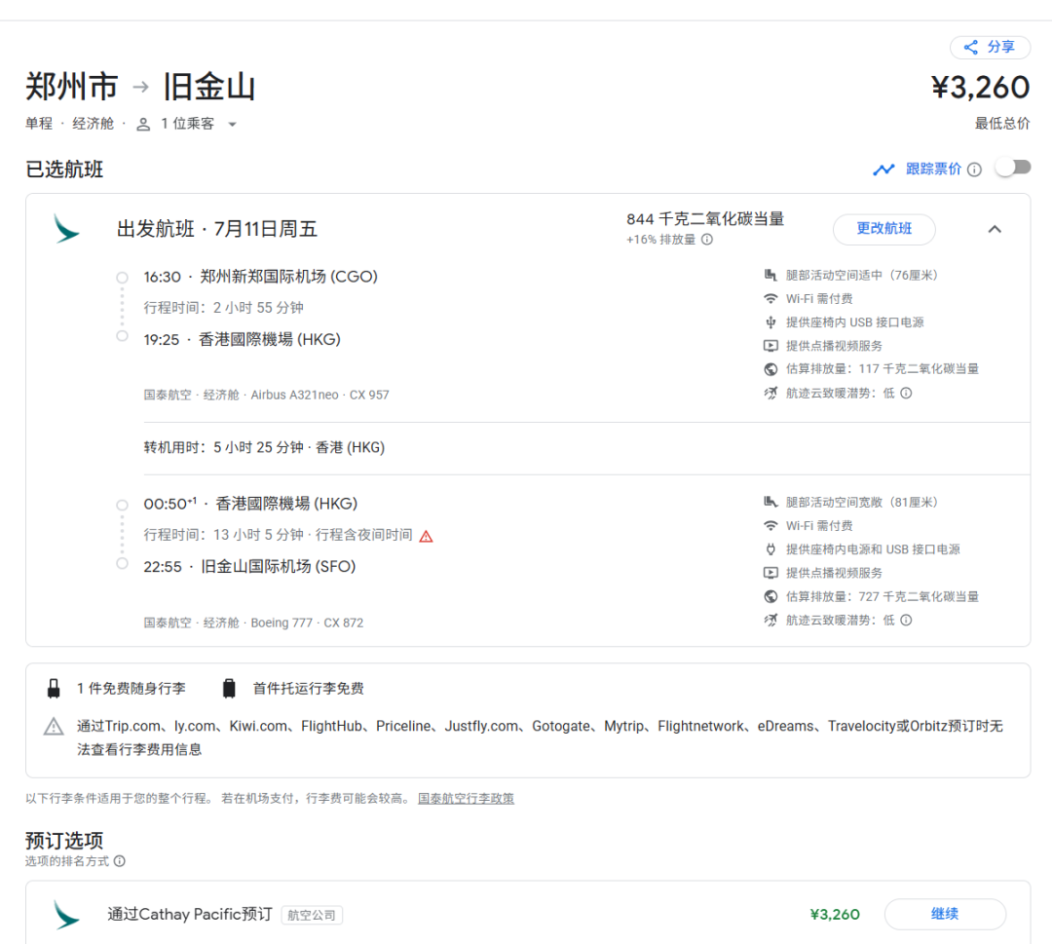
Task: Click info icon beside +16% 排放量
Action: tap(707, 240)
